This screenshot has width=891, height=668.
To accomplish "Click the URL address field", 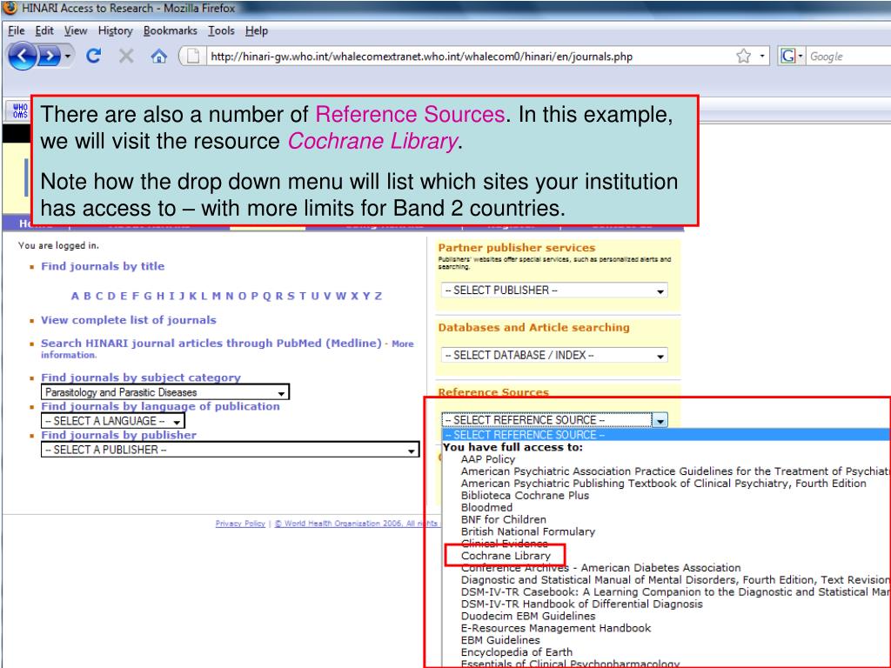I will pyautogui.click(x=469, y=57).
